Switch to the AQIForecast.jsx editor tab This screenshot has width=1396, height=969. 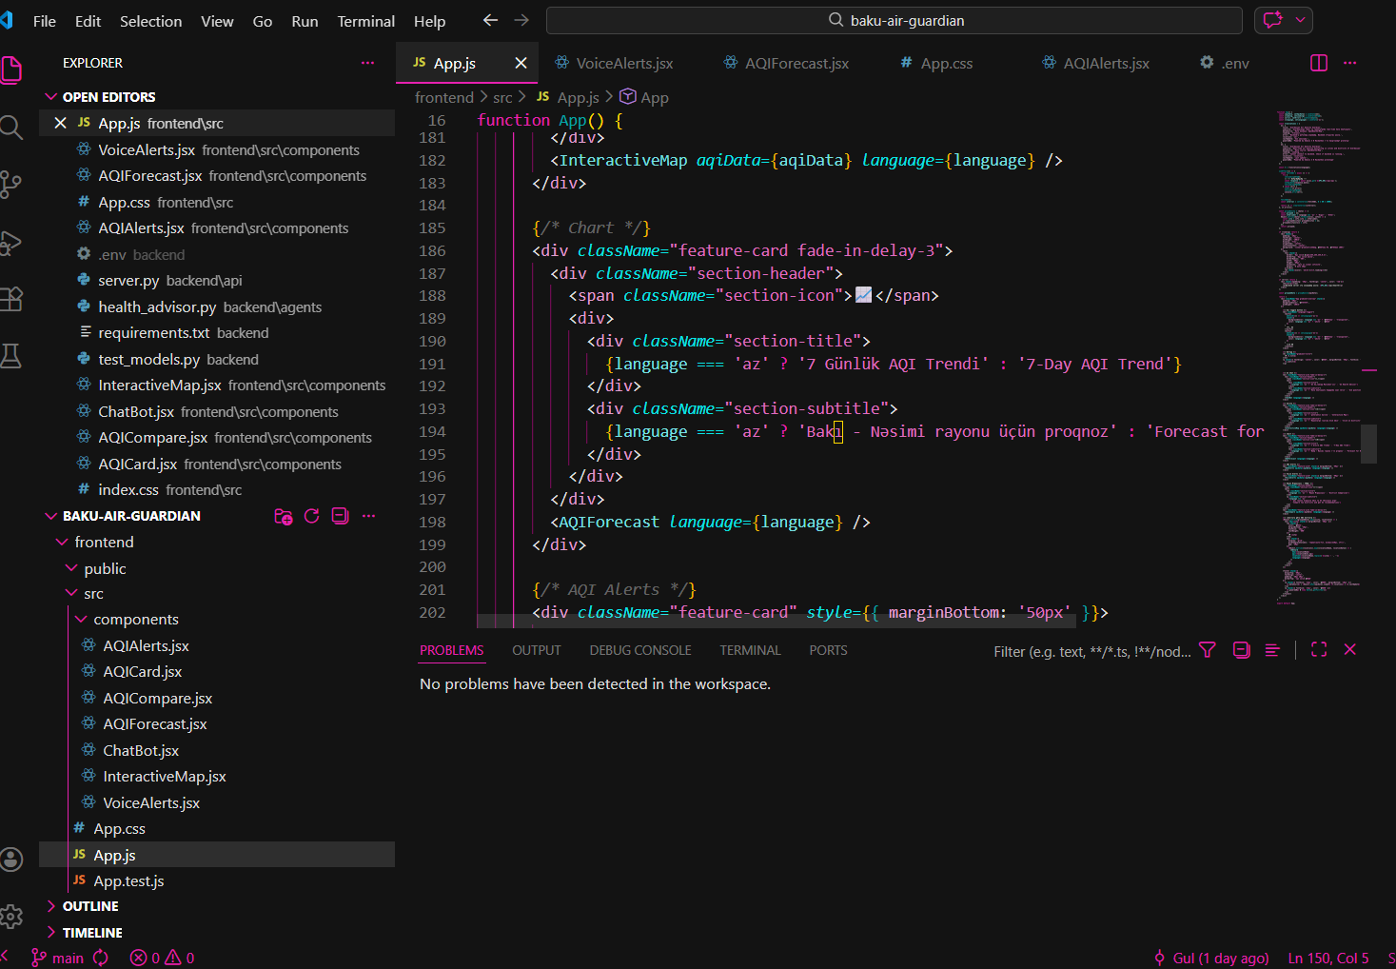tap(796, 63)
